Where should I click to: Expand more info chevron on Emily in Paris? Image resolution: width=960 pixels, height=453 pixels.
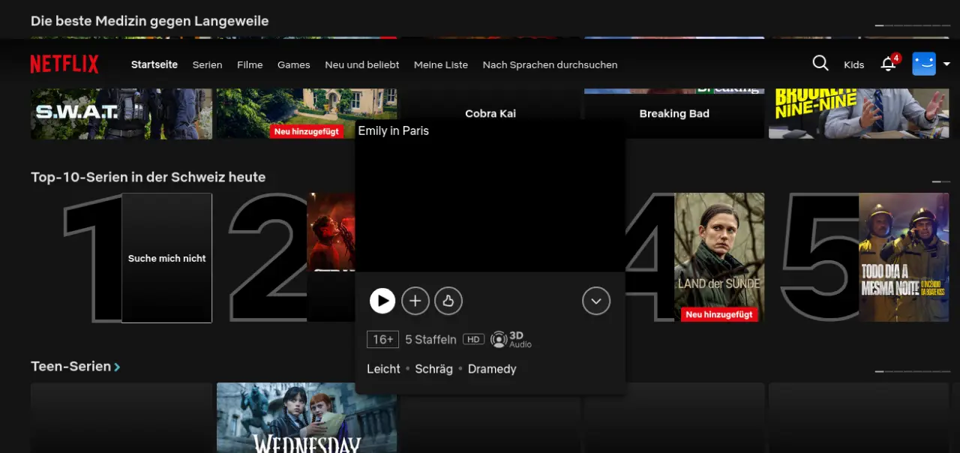point(596,301)
